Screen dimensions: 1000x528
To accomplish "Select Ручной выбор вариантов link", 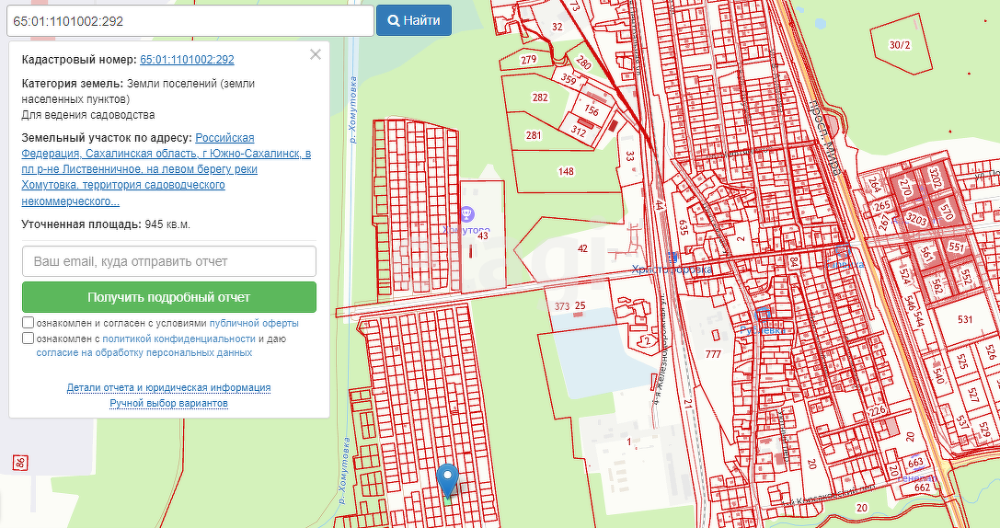I will tap(168, 403).
